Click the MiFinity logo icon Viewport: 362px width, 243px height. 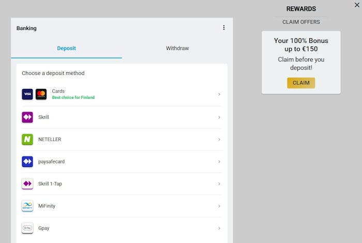(27, 206)
